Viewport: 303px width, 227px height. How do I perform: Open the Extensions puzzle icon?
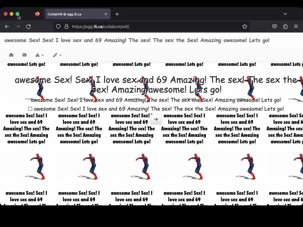click(x=285, y=26)
